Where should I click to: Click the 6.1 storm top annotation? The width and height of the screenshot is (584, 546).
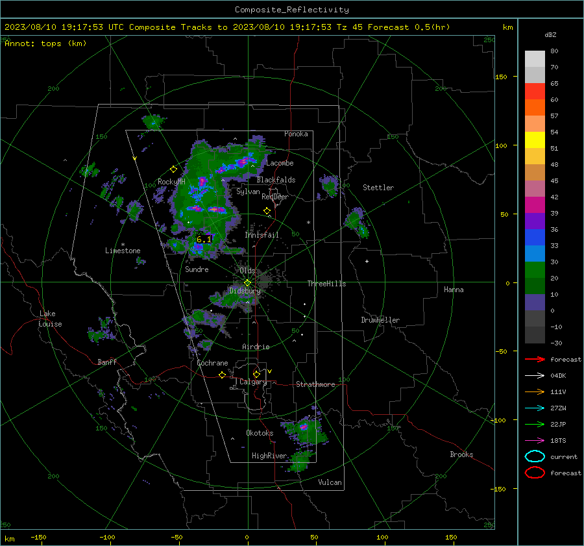point(203,240)
